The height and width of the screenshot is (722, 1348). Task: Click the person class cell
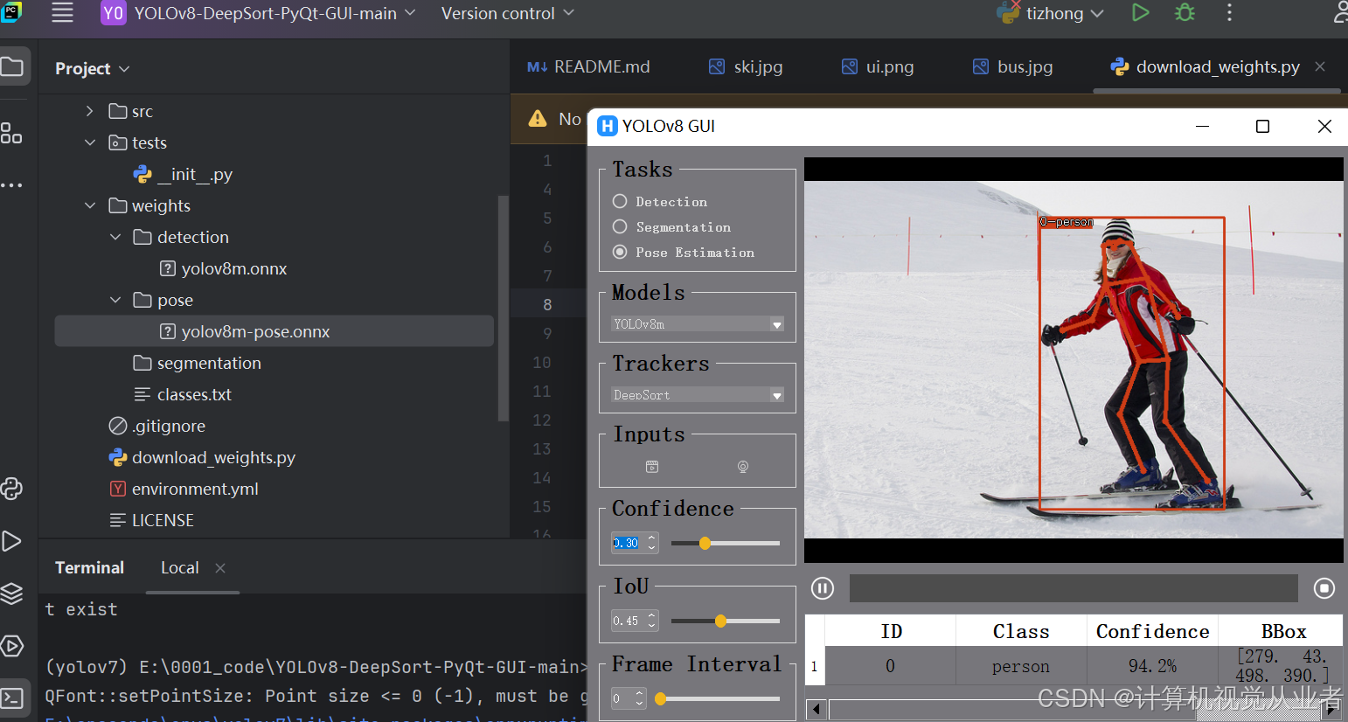[x=1021, y=666]
